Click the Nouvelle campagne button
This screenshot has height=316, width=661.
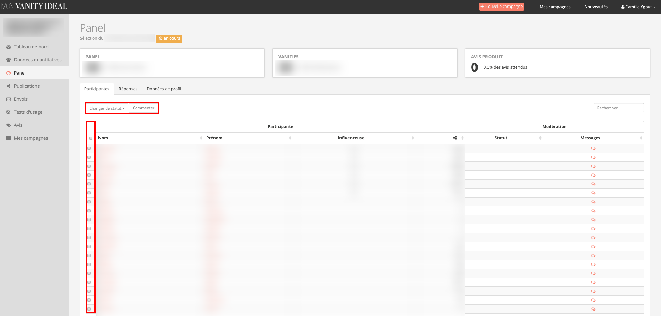click(501, 7)
